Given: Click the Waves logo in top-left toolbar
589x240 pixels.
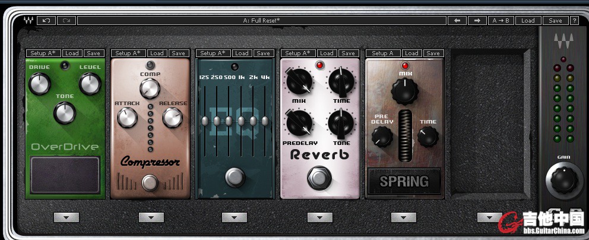Looking at the screenshot, I should coord(28,20).
